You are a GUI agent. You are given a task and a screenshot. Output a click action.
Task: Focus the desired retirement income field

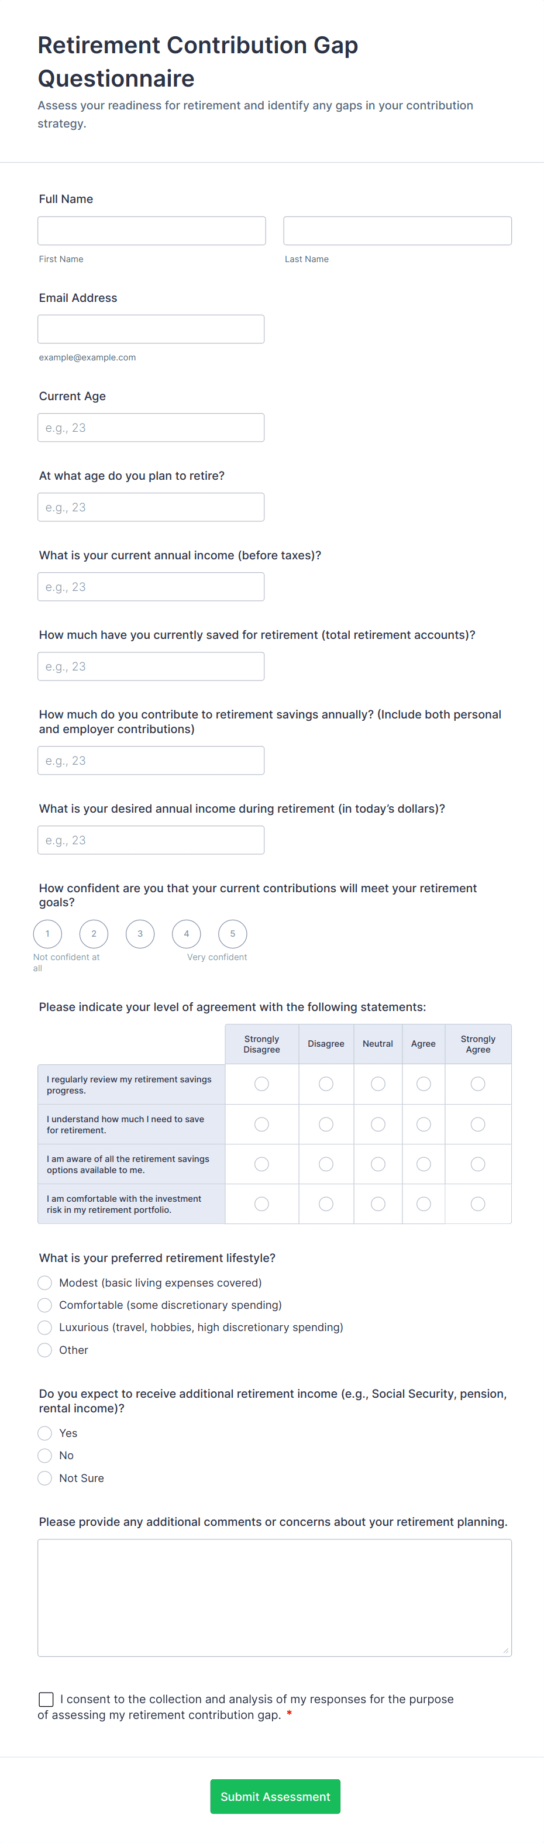[151, 840]
